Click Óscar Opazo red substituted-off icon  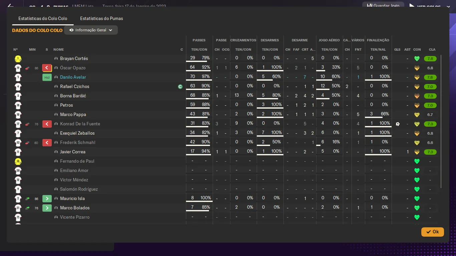tap(47, 68)
